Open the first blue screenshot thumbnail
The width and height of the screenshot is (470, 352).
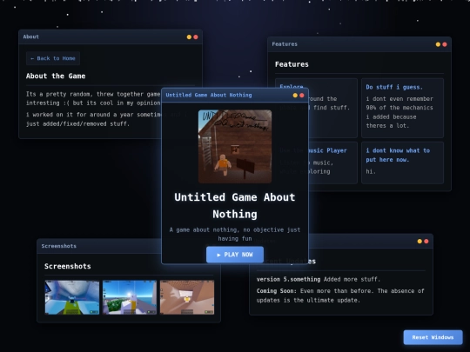pos(72,297)
